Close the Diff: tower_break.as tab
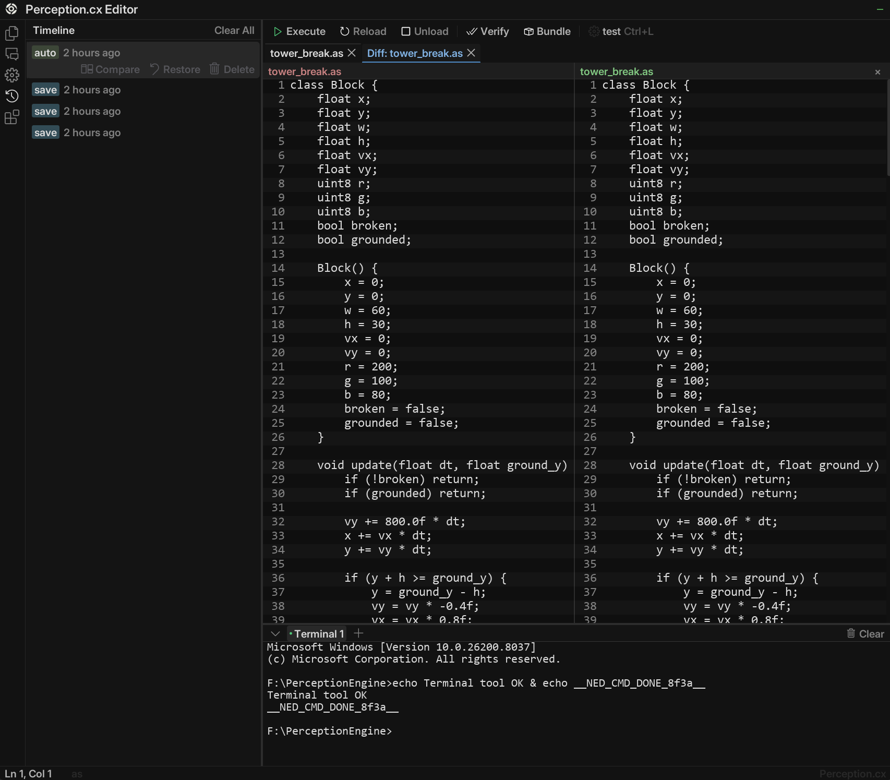The image size is (890, 780). [x=471, y=53]
